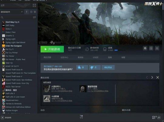
Task: Go to previous post-game summary arrow
Action: 147,77
